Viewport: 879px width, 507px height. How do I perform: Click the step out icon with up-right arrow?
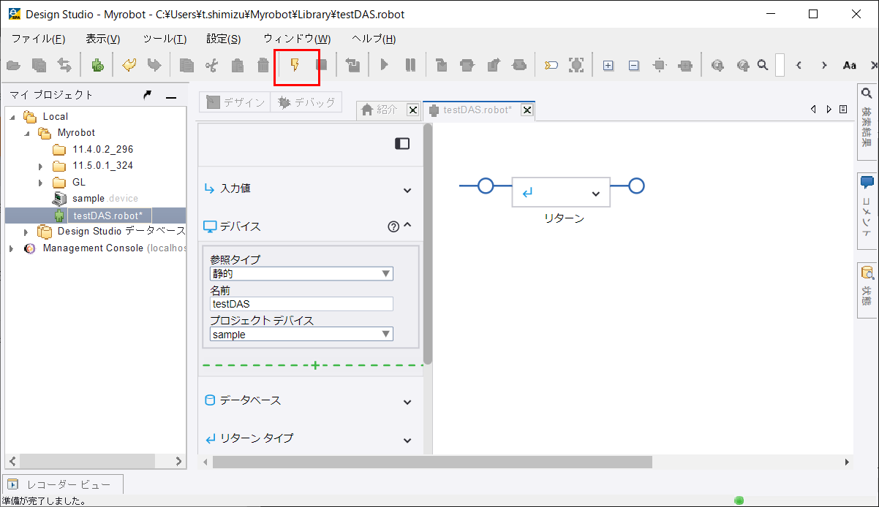click(x=494, y=66)
